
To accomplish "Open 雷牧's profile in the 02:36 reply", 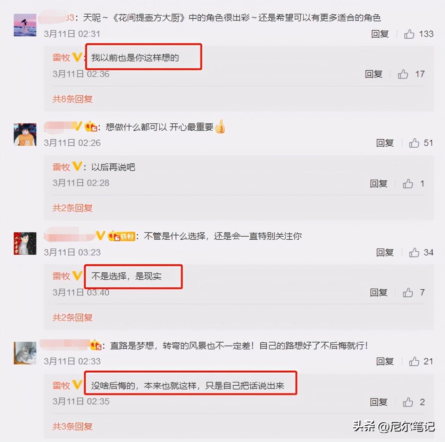I will point(61,57).
